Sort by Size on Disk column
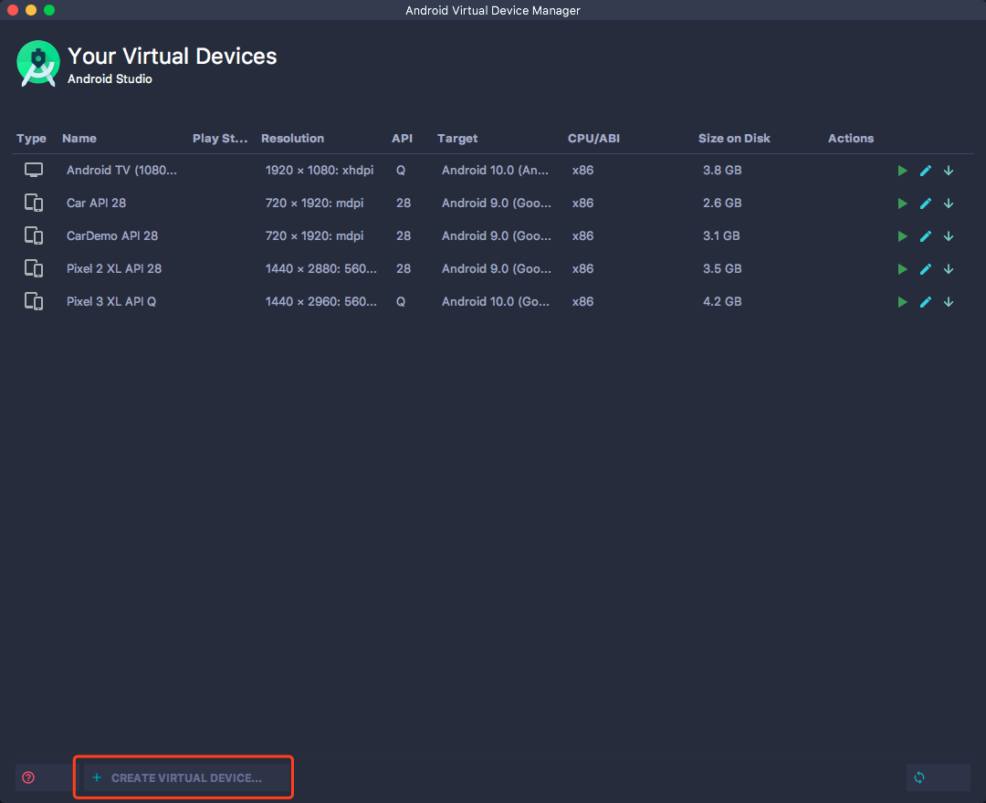This screenshot has width=986, height=803. [734, 138]
